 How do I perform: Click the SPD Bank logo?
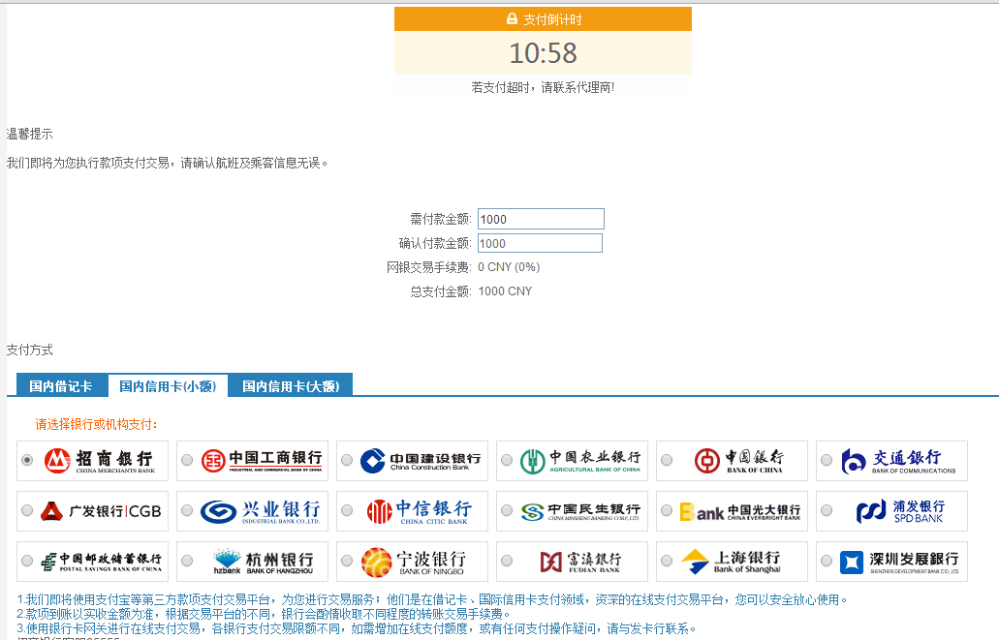(900, 511)
